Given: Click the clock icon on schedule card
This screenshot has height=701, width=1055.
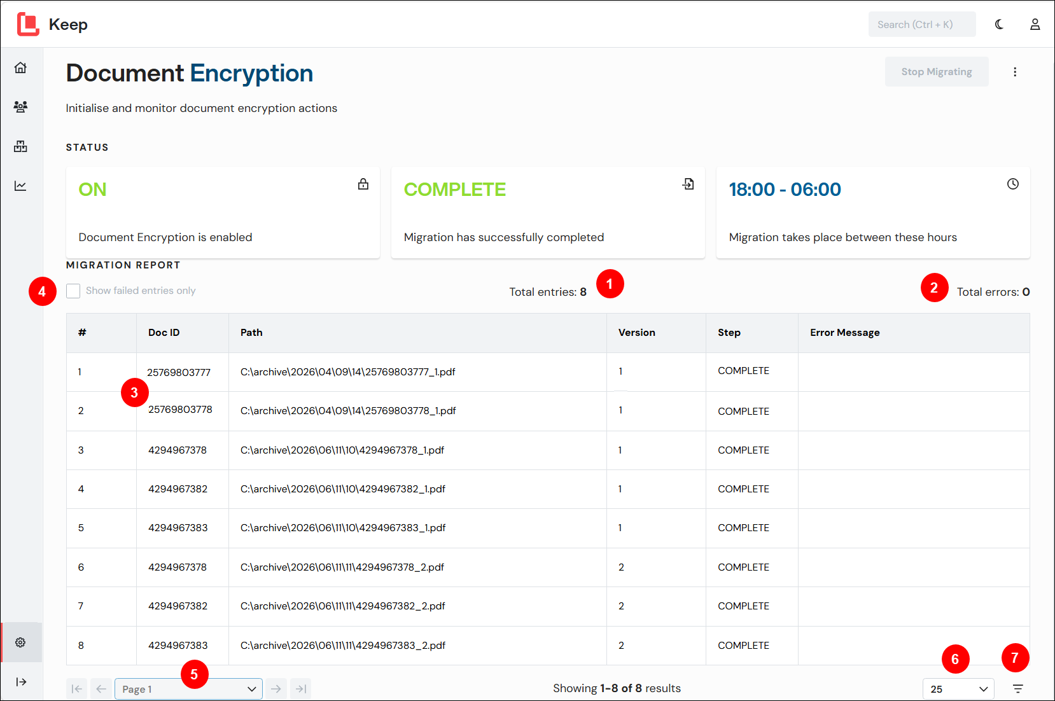Looking at the screenshot, I should 1013,184.
